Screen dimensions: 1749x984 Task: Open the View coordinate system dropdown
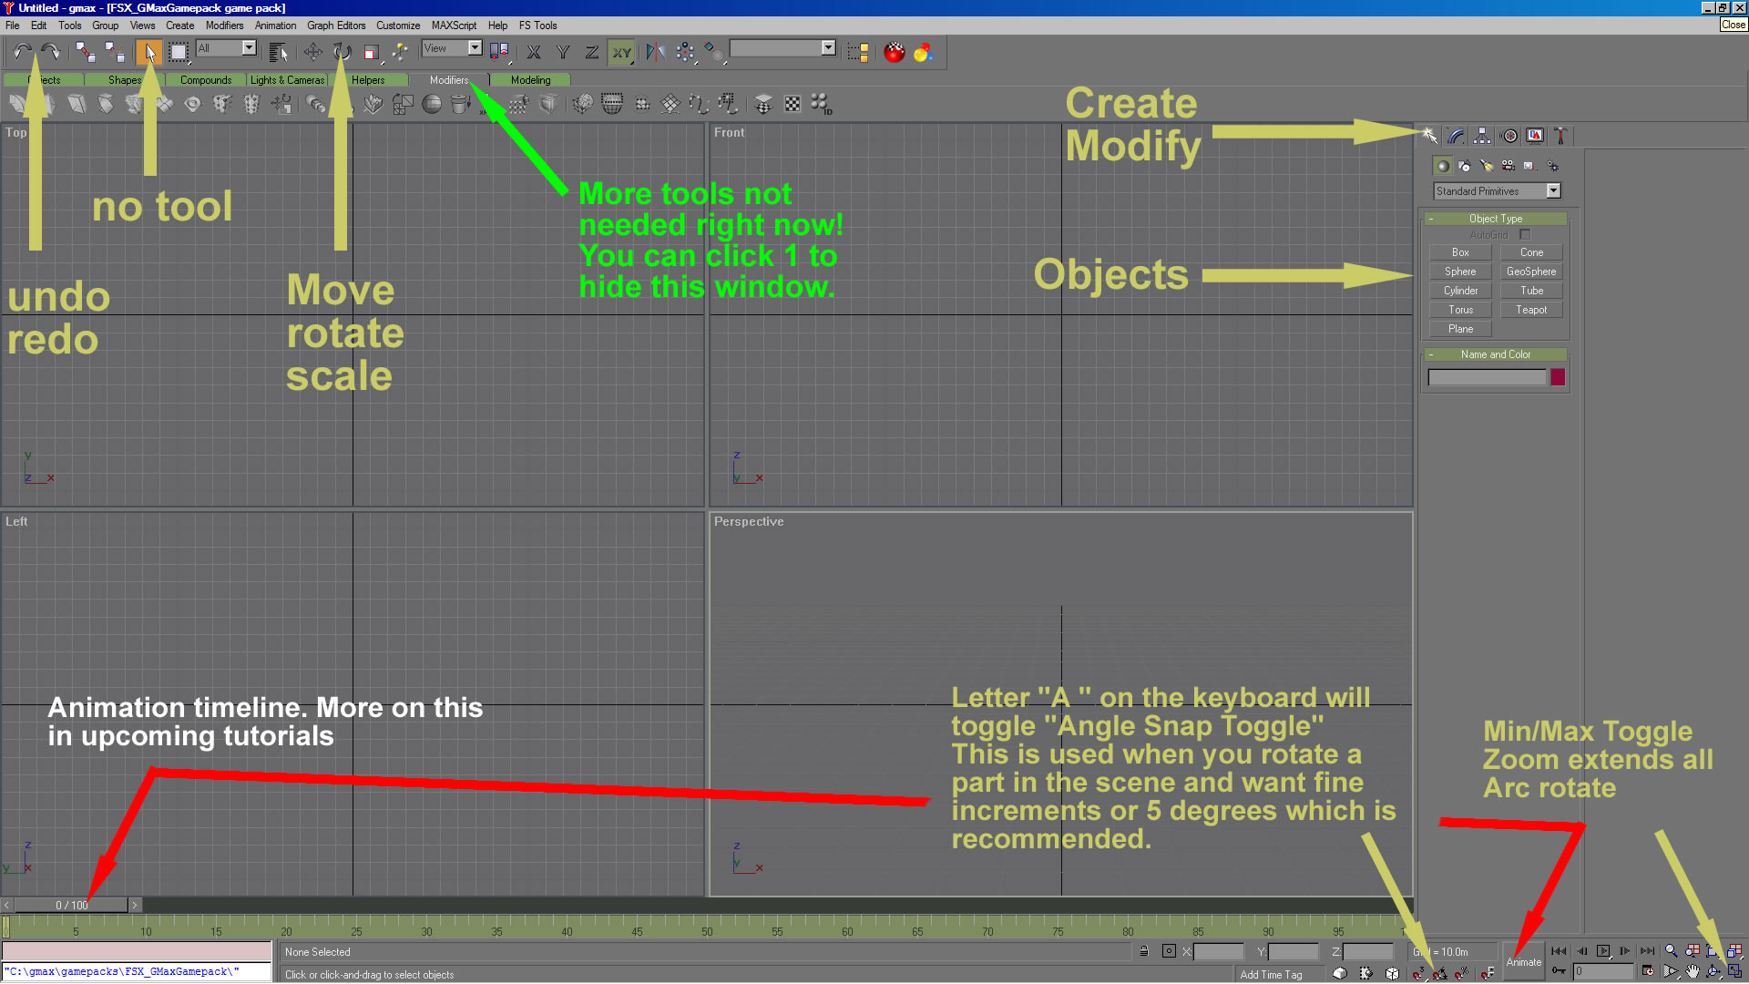[475, 48]
